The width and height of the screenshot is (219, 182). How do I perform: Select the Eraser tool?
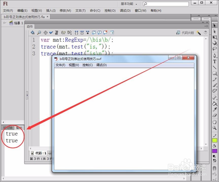pyautogui.click(x=214, y=115)
